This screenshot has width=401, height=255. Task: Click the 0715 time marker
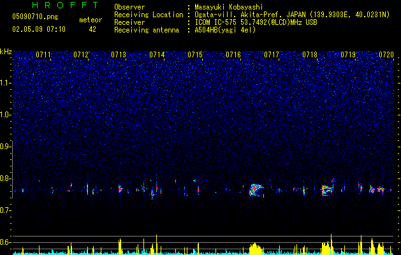pos(195,55)
